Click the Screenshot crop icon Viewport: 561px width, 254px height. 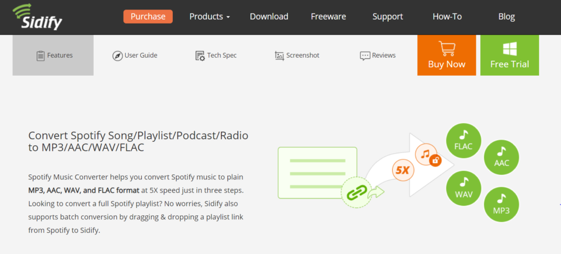pyautogui.click(x=279, y=56)
